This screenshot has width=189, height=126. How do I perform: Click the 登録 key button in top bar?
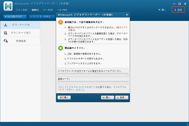(178, 10)
